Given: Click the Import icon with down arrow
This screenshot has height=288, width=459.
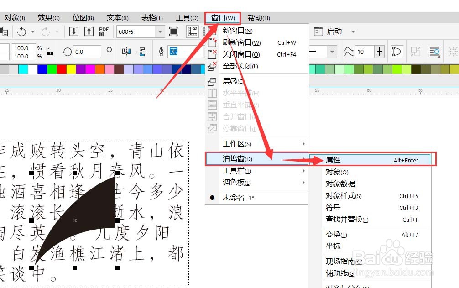Looking at the screenshot, I should pos(74,31).
